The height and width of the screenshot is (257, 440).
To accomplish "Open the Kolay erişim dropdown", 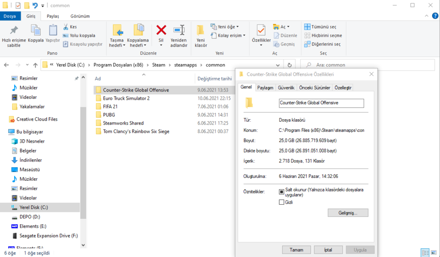I will pos(228,35).
